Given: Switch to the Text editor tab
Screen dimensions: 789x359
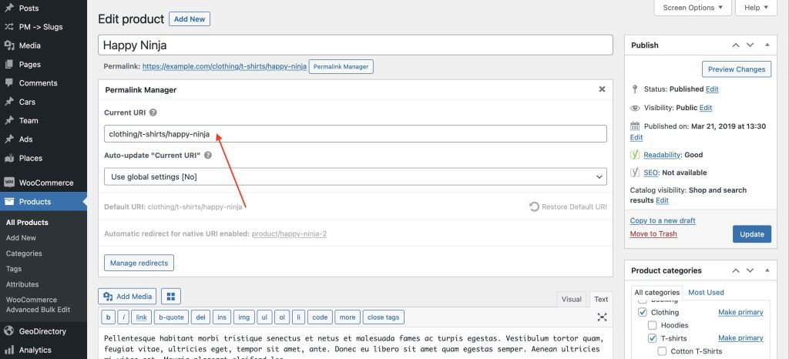Looking at the screenshot, I should (x=601, y=299).
